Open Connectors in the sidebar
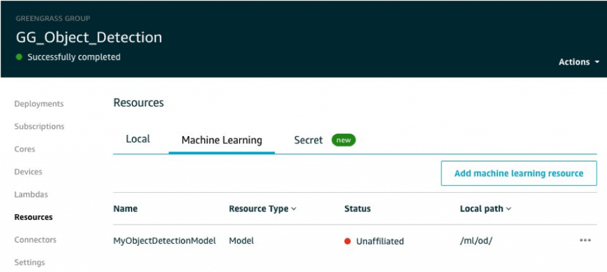This screenshot has height=272, width=607. click(35, 239)
